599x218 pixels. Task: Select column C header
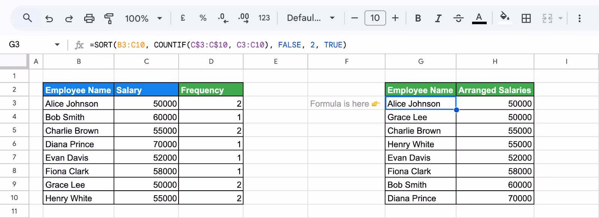click(146, 61)
